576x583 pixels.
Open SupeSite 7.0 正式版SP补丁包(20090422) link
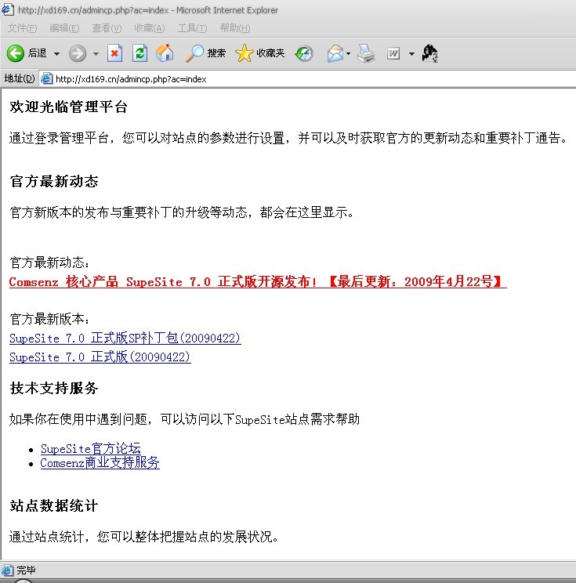click(x=125, y=339)
